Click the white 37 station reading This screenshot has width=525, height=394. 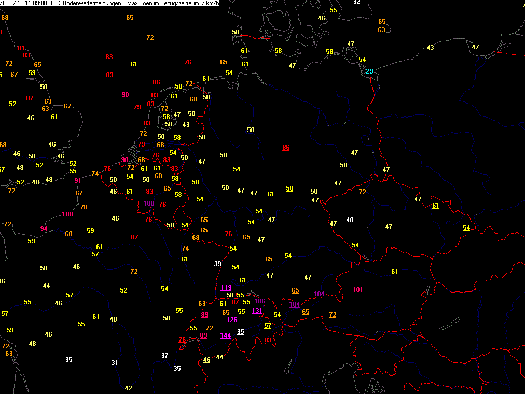point(164,355)
